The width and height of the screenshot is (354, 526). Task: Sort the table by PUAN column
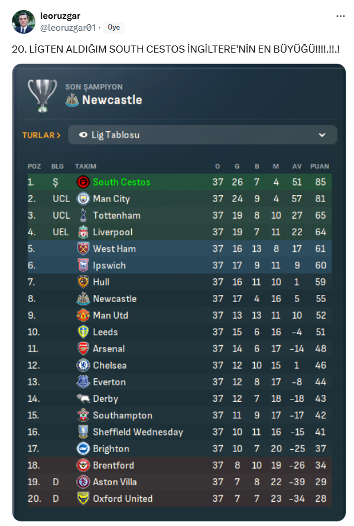click(x=320, y=167)
